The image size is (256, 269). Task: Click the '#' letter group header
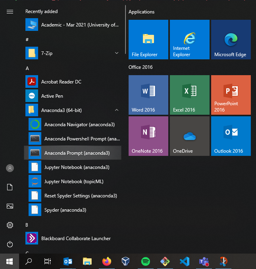(27, 40)
